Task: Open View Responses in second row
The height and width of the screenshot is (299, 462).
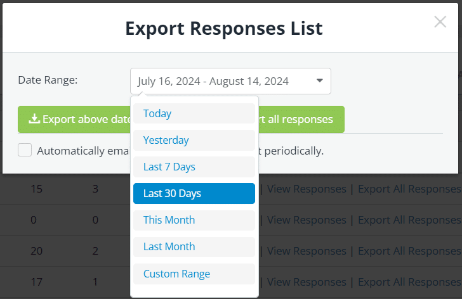Action: pyautogui.click(x=307, y=220)
